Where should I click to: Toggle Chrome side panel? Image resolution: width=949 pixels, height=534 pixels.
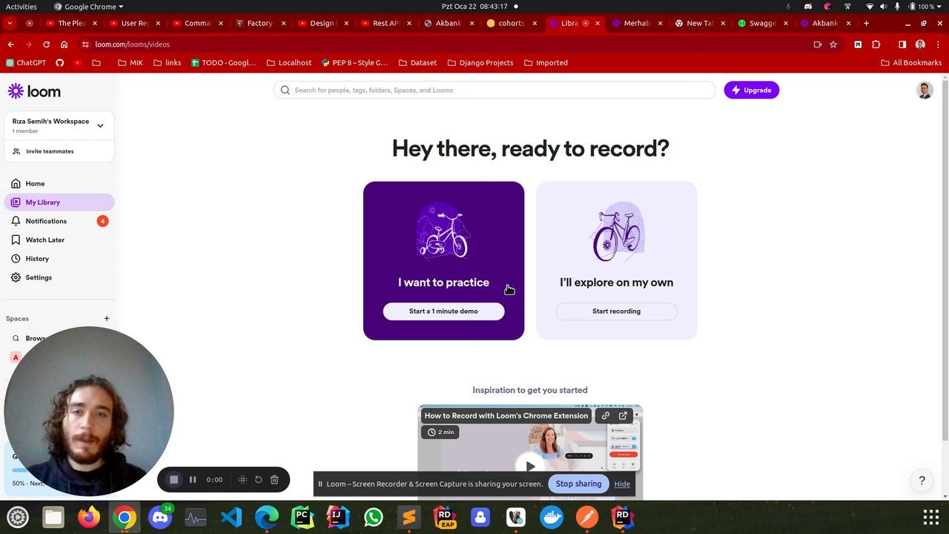pos(902,44)
